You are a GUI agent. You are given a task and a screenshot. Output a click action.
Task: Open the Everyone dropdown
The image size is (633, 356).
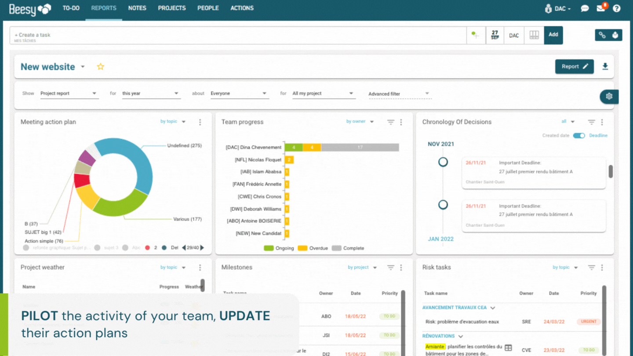(x=240, y=94)
